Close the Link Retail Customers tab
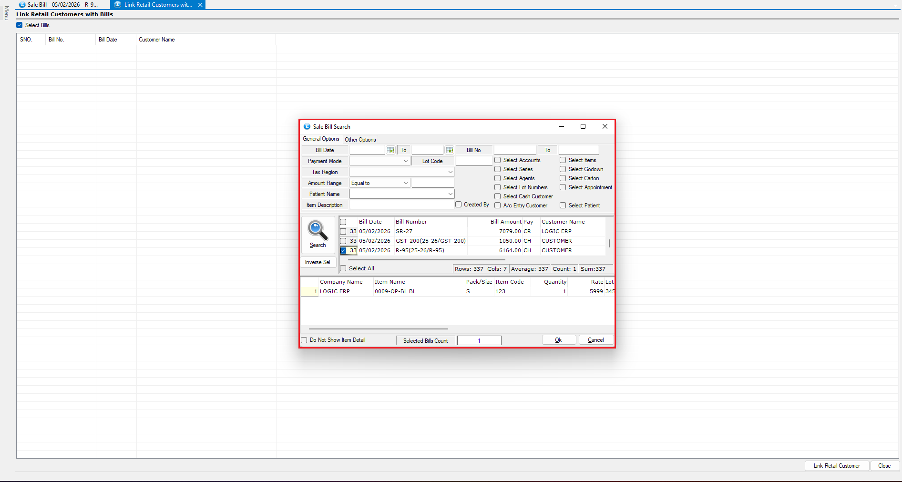 click(x=200, y=5)
